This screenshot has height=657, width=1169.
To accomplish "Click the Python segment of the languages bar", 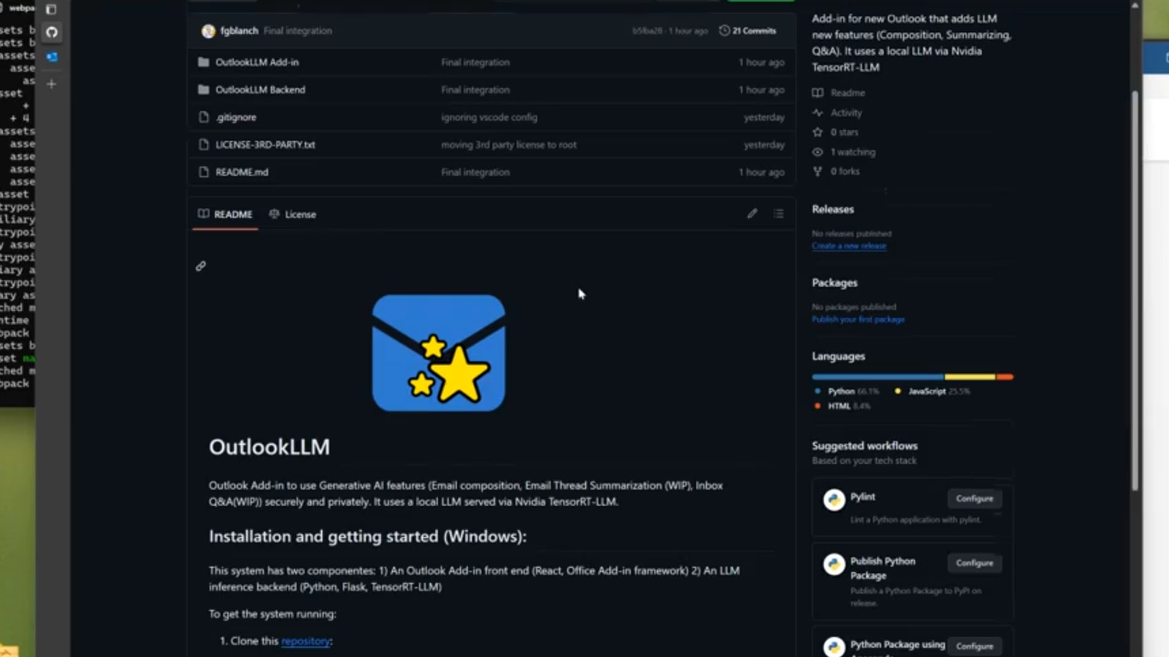I will pyautogui.click(x=876, y=377).
